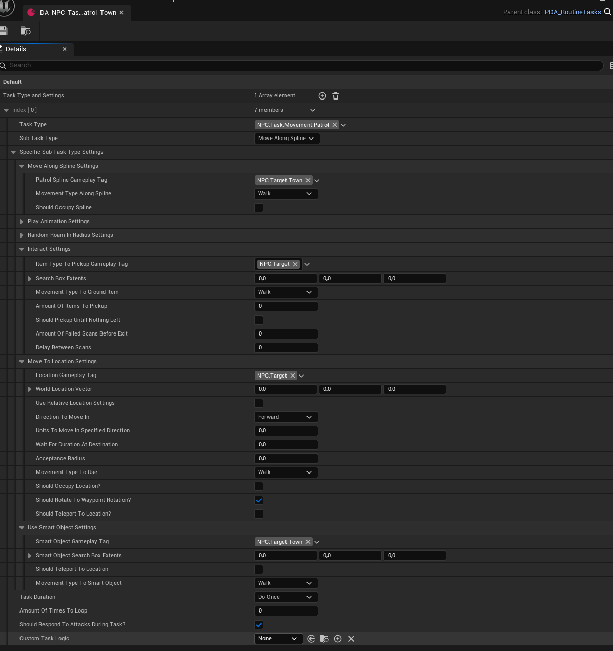The image size is (613, 651).
Task: Switch to DA_NPC_Tas...atrol_Town asset tab
Action: [x=77, y=13]
